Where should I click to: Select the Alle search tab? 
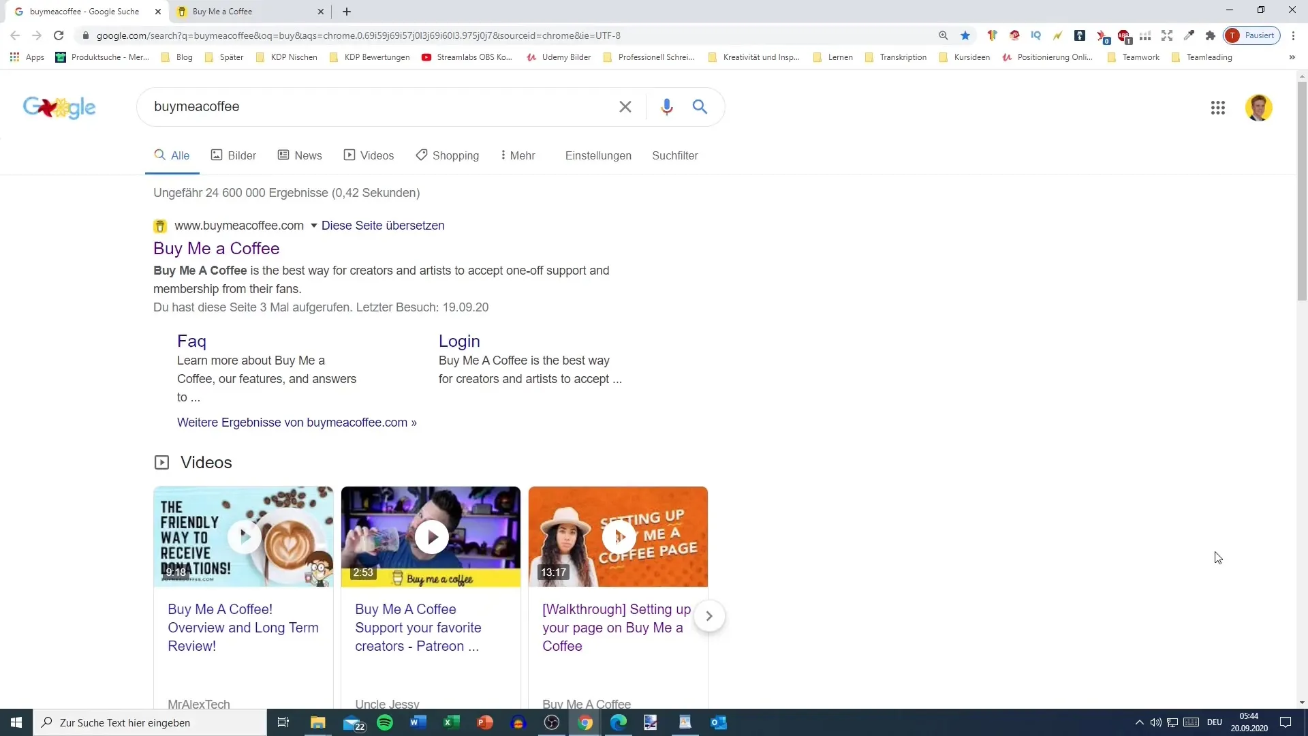(x=172, y=155)
